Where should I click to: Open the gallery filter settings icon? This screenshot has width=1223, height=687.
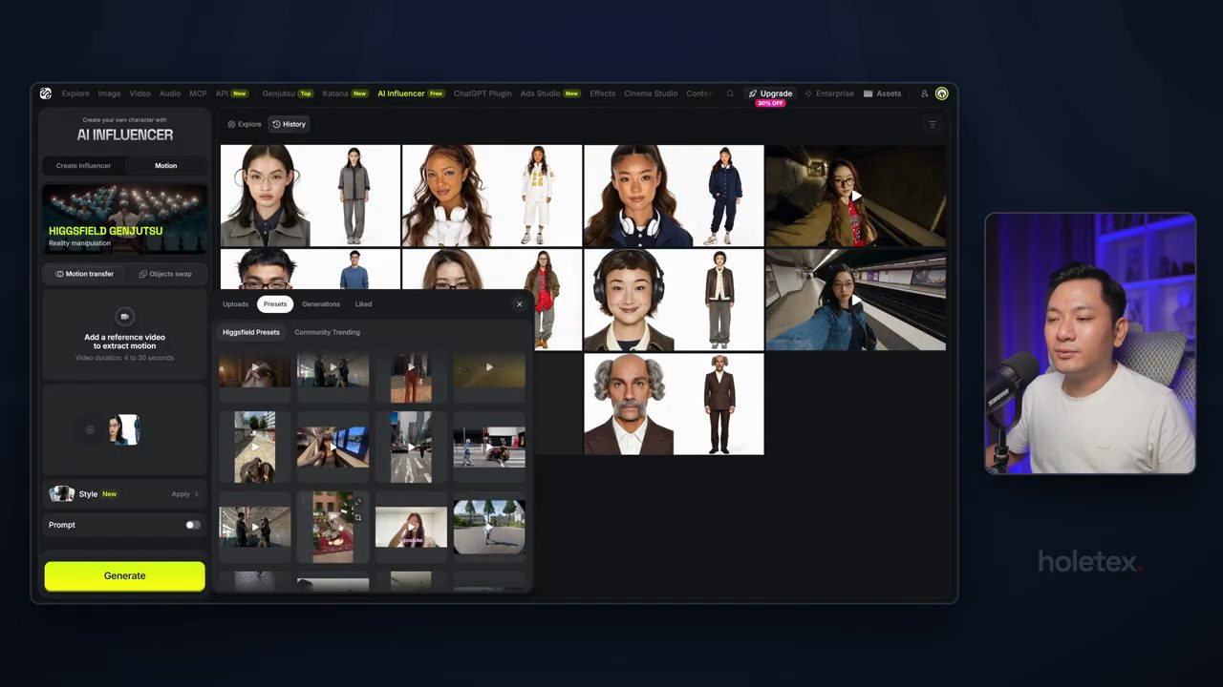point(933,124)
